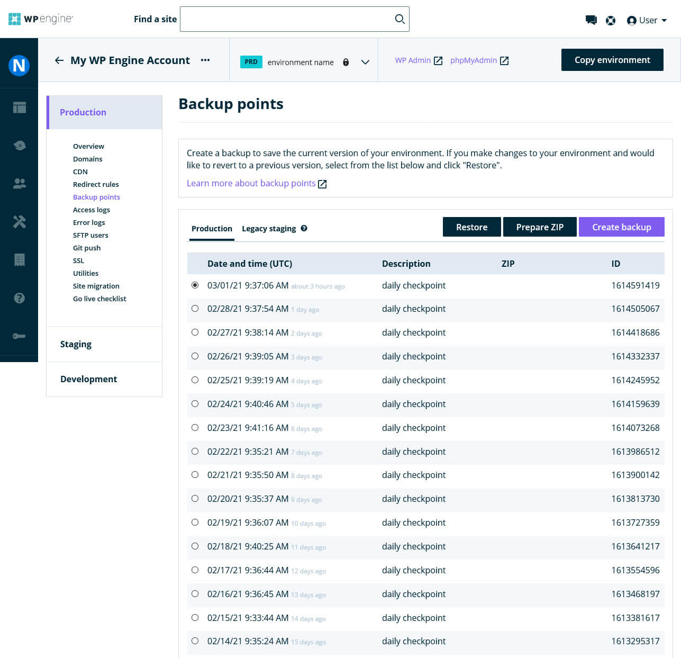Click the PRD environment badge
The image size is (681, 658).
click(251, 62)
